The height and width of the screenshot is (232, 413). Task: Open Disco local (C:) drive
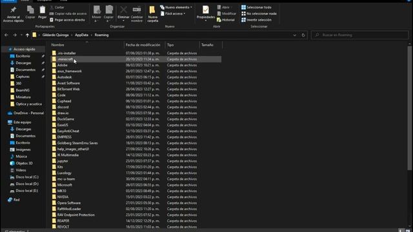[x=27, y=177]
